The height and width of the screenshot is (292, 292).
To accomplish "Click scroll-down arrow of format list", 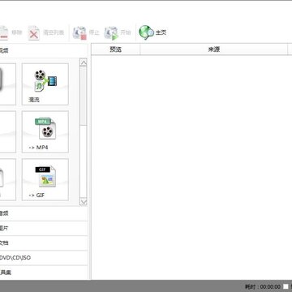I will pos(84,202).
